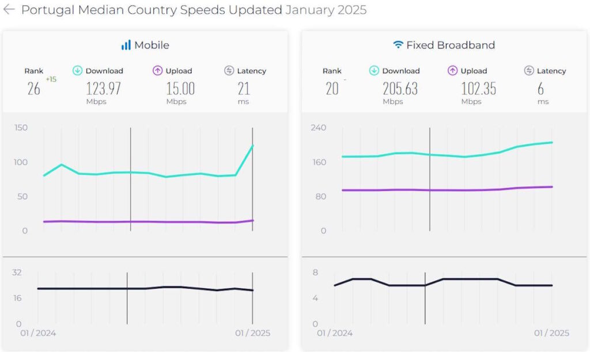The height and width of the screenshot is (352, 590).
Task: Click the 123.97 Mbps mobile download value
Action: tap(105, 89)
